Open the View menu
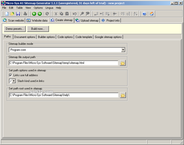The width and height of the screenshot is (184, 145). tap(28, 8)
